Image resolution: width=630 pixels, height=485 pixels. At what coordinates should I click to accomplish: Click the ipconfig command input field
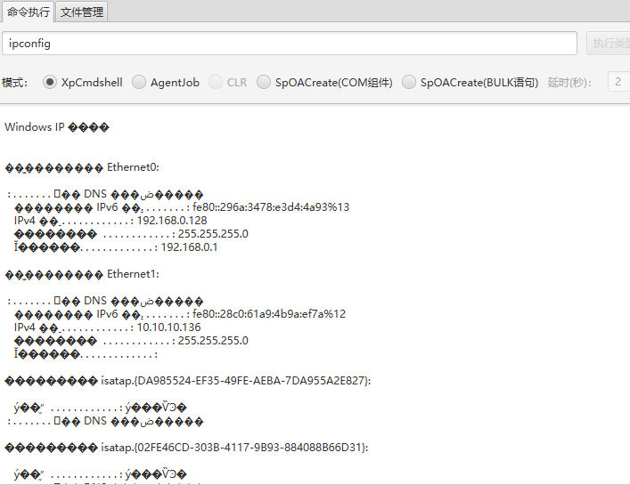click(290, 43)
